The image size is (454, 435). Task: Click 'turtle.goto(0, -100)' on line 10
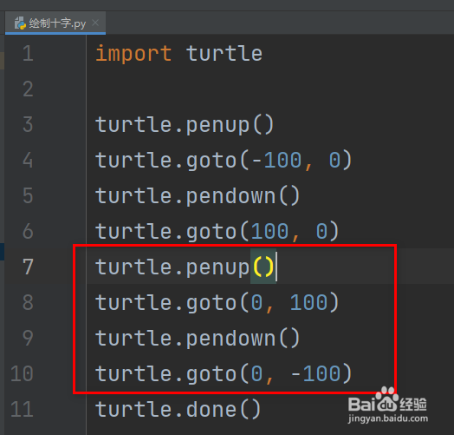[224, 374]
